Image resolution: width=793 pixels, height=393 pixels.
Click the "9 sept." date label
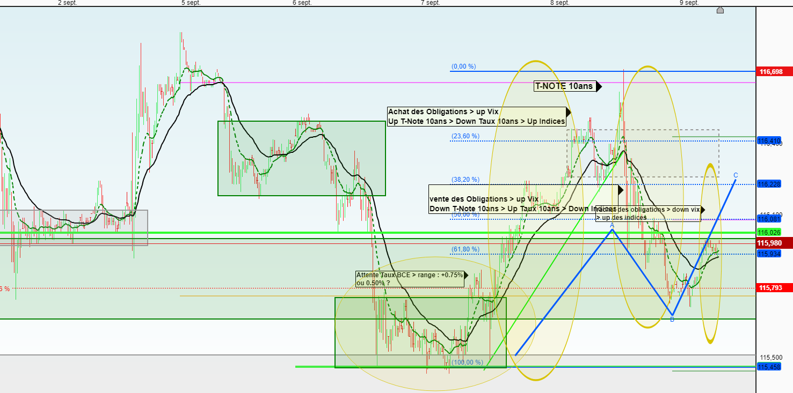pos(689,3)
